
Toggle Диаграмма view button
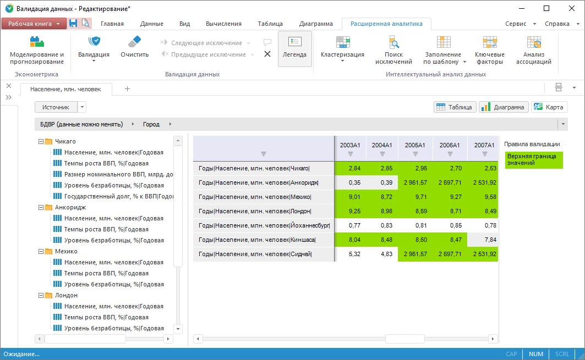pos(504,107)
